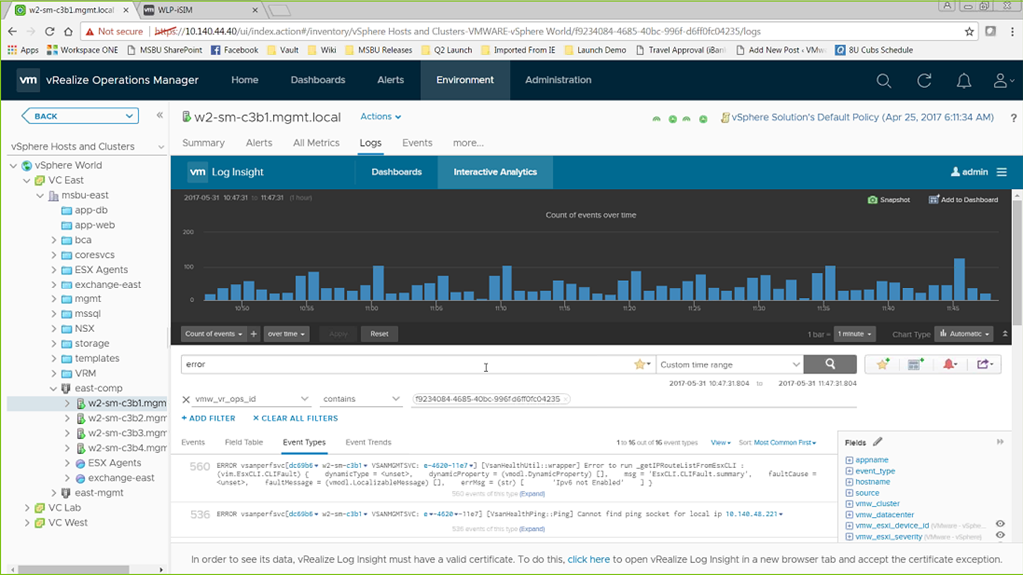Click the refresh icon in top bar
Viewport: 1023px width, 575px height.
924,81
